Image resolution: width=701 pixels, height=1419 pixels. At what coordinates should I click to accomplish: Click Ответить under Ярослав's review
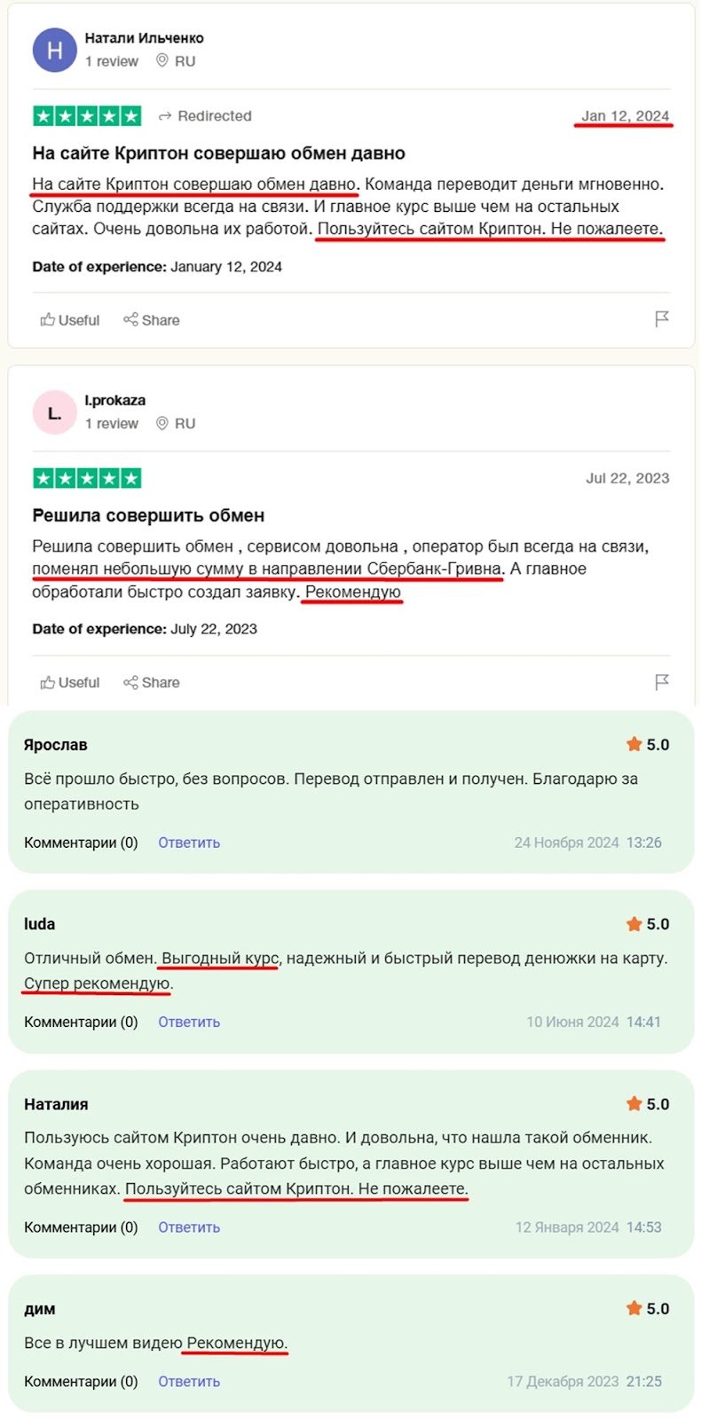tap(189, 843)
